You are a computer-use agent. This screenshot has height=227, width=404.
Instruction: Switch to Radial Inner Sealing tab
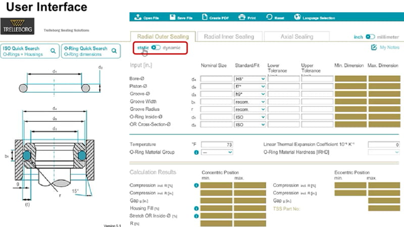pyautogui.click(x=229, y=36)
